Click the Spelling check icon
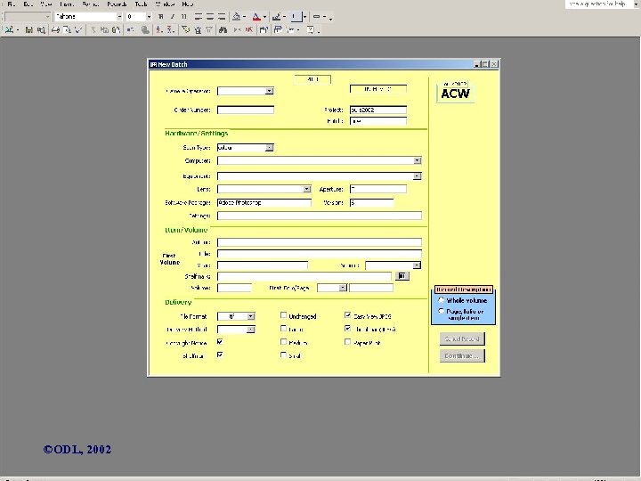The width and height of the screenshot is (641, 481). (x=78, y=29)
